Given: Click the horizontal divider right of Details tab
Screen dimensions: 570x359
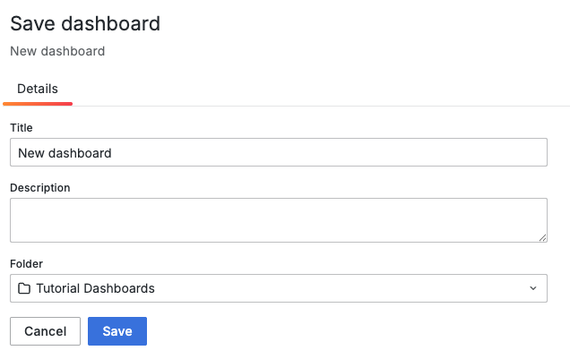Looking at the screenshot, I should [x=314, y=106].
